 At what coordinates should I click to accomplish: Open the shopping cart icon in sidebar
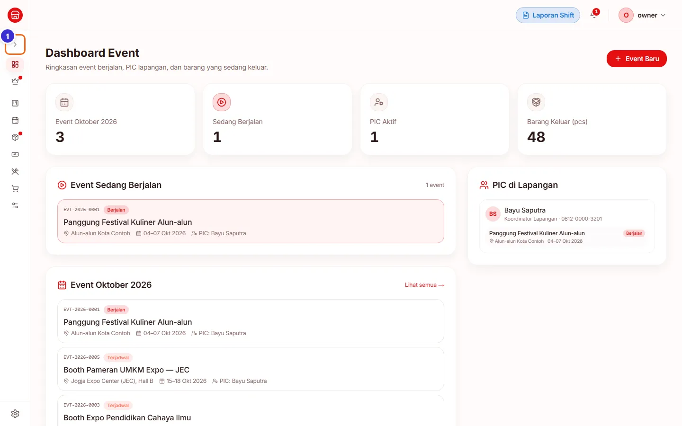point(15,188)
